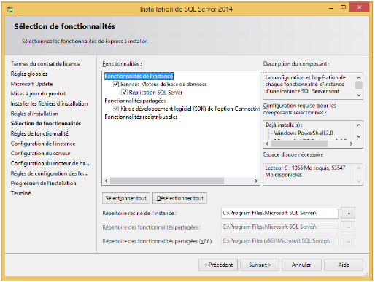The height and width of the screenshot is (282, 375).
Task: Click the Répertoire racine de l'instance path field
Action: [279, 213]
